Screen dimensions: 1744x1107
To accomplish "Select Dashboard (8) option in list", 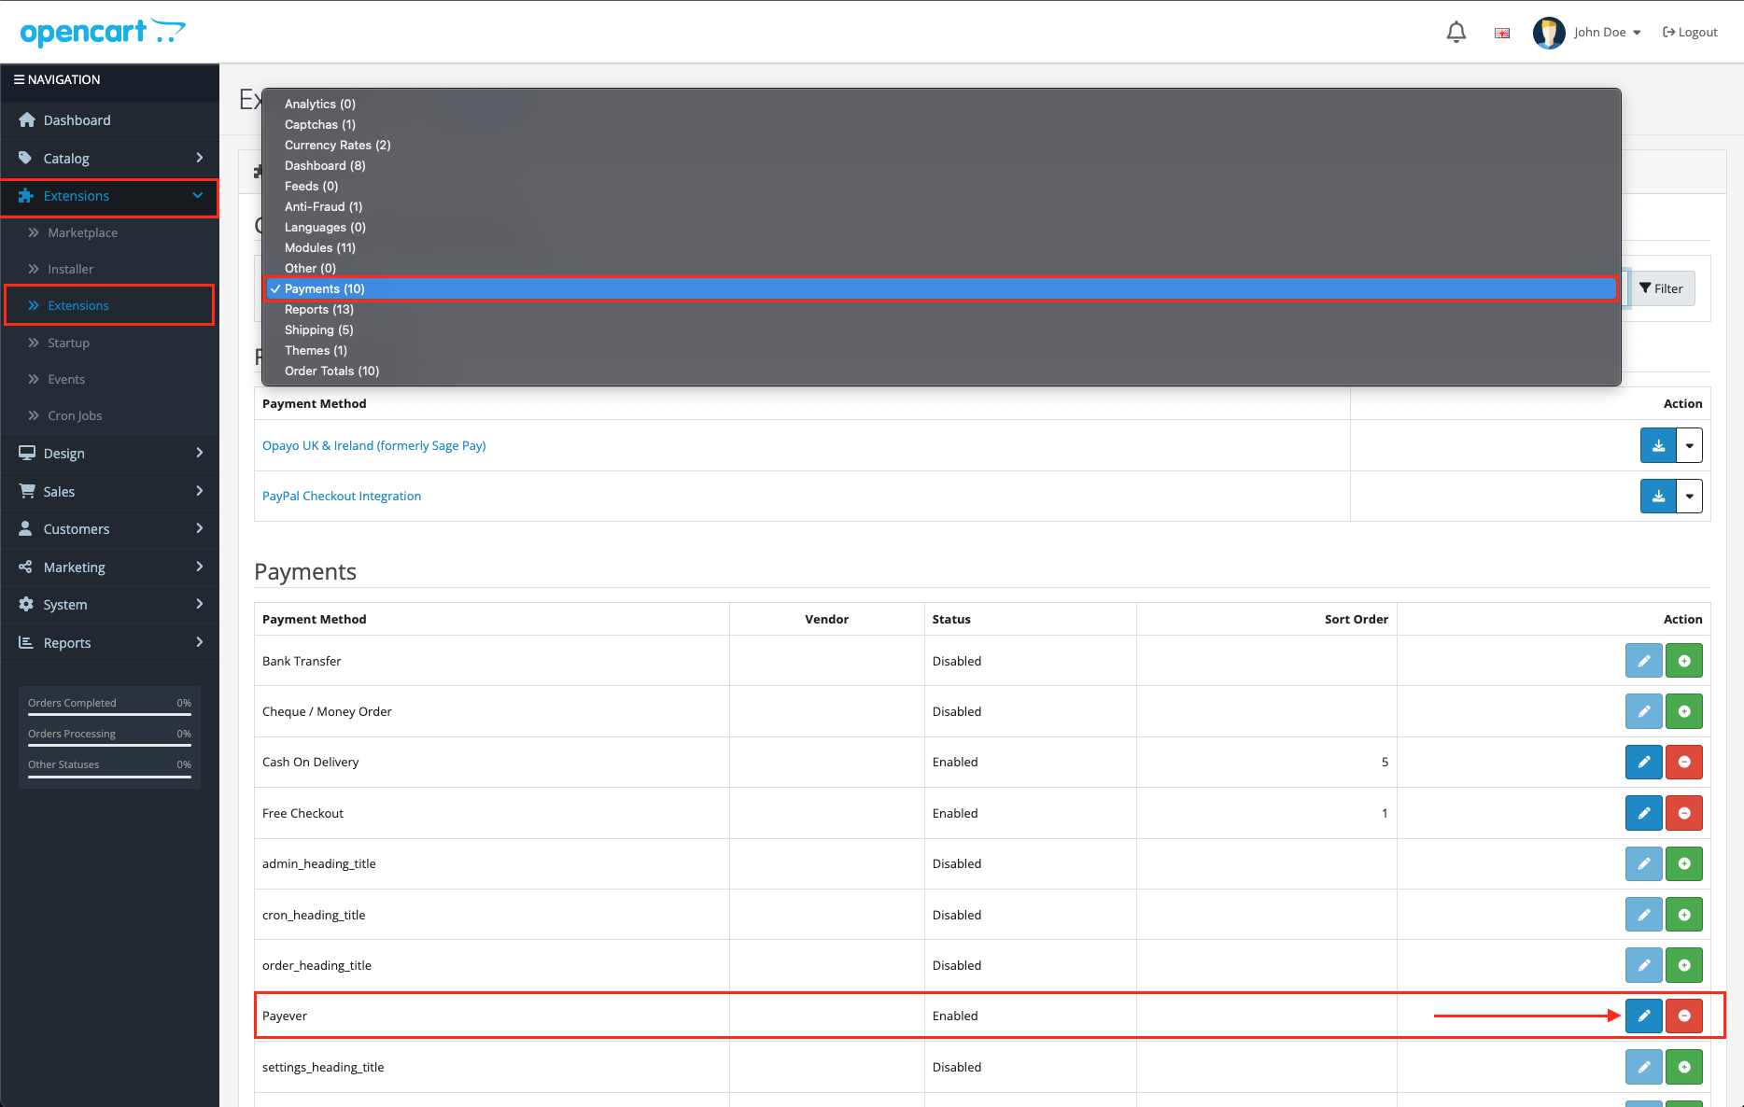I will pos(941,165).
